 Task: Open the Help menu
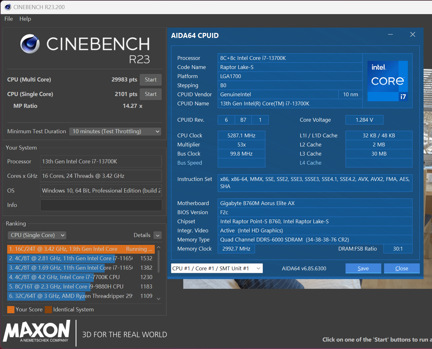[25, 19]
